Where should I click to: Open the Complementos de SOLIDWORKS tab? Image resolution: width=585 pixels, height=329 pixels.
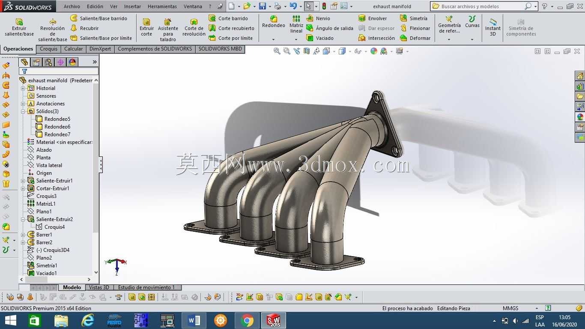coord(155,49)
